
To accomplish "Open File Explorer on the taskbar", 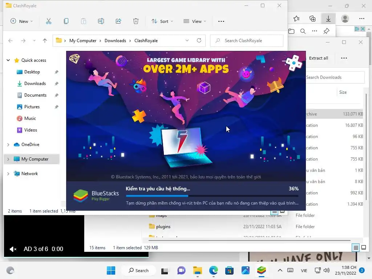I will point(197,270).
